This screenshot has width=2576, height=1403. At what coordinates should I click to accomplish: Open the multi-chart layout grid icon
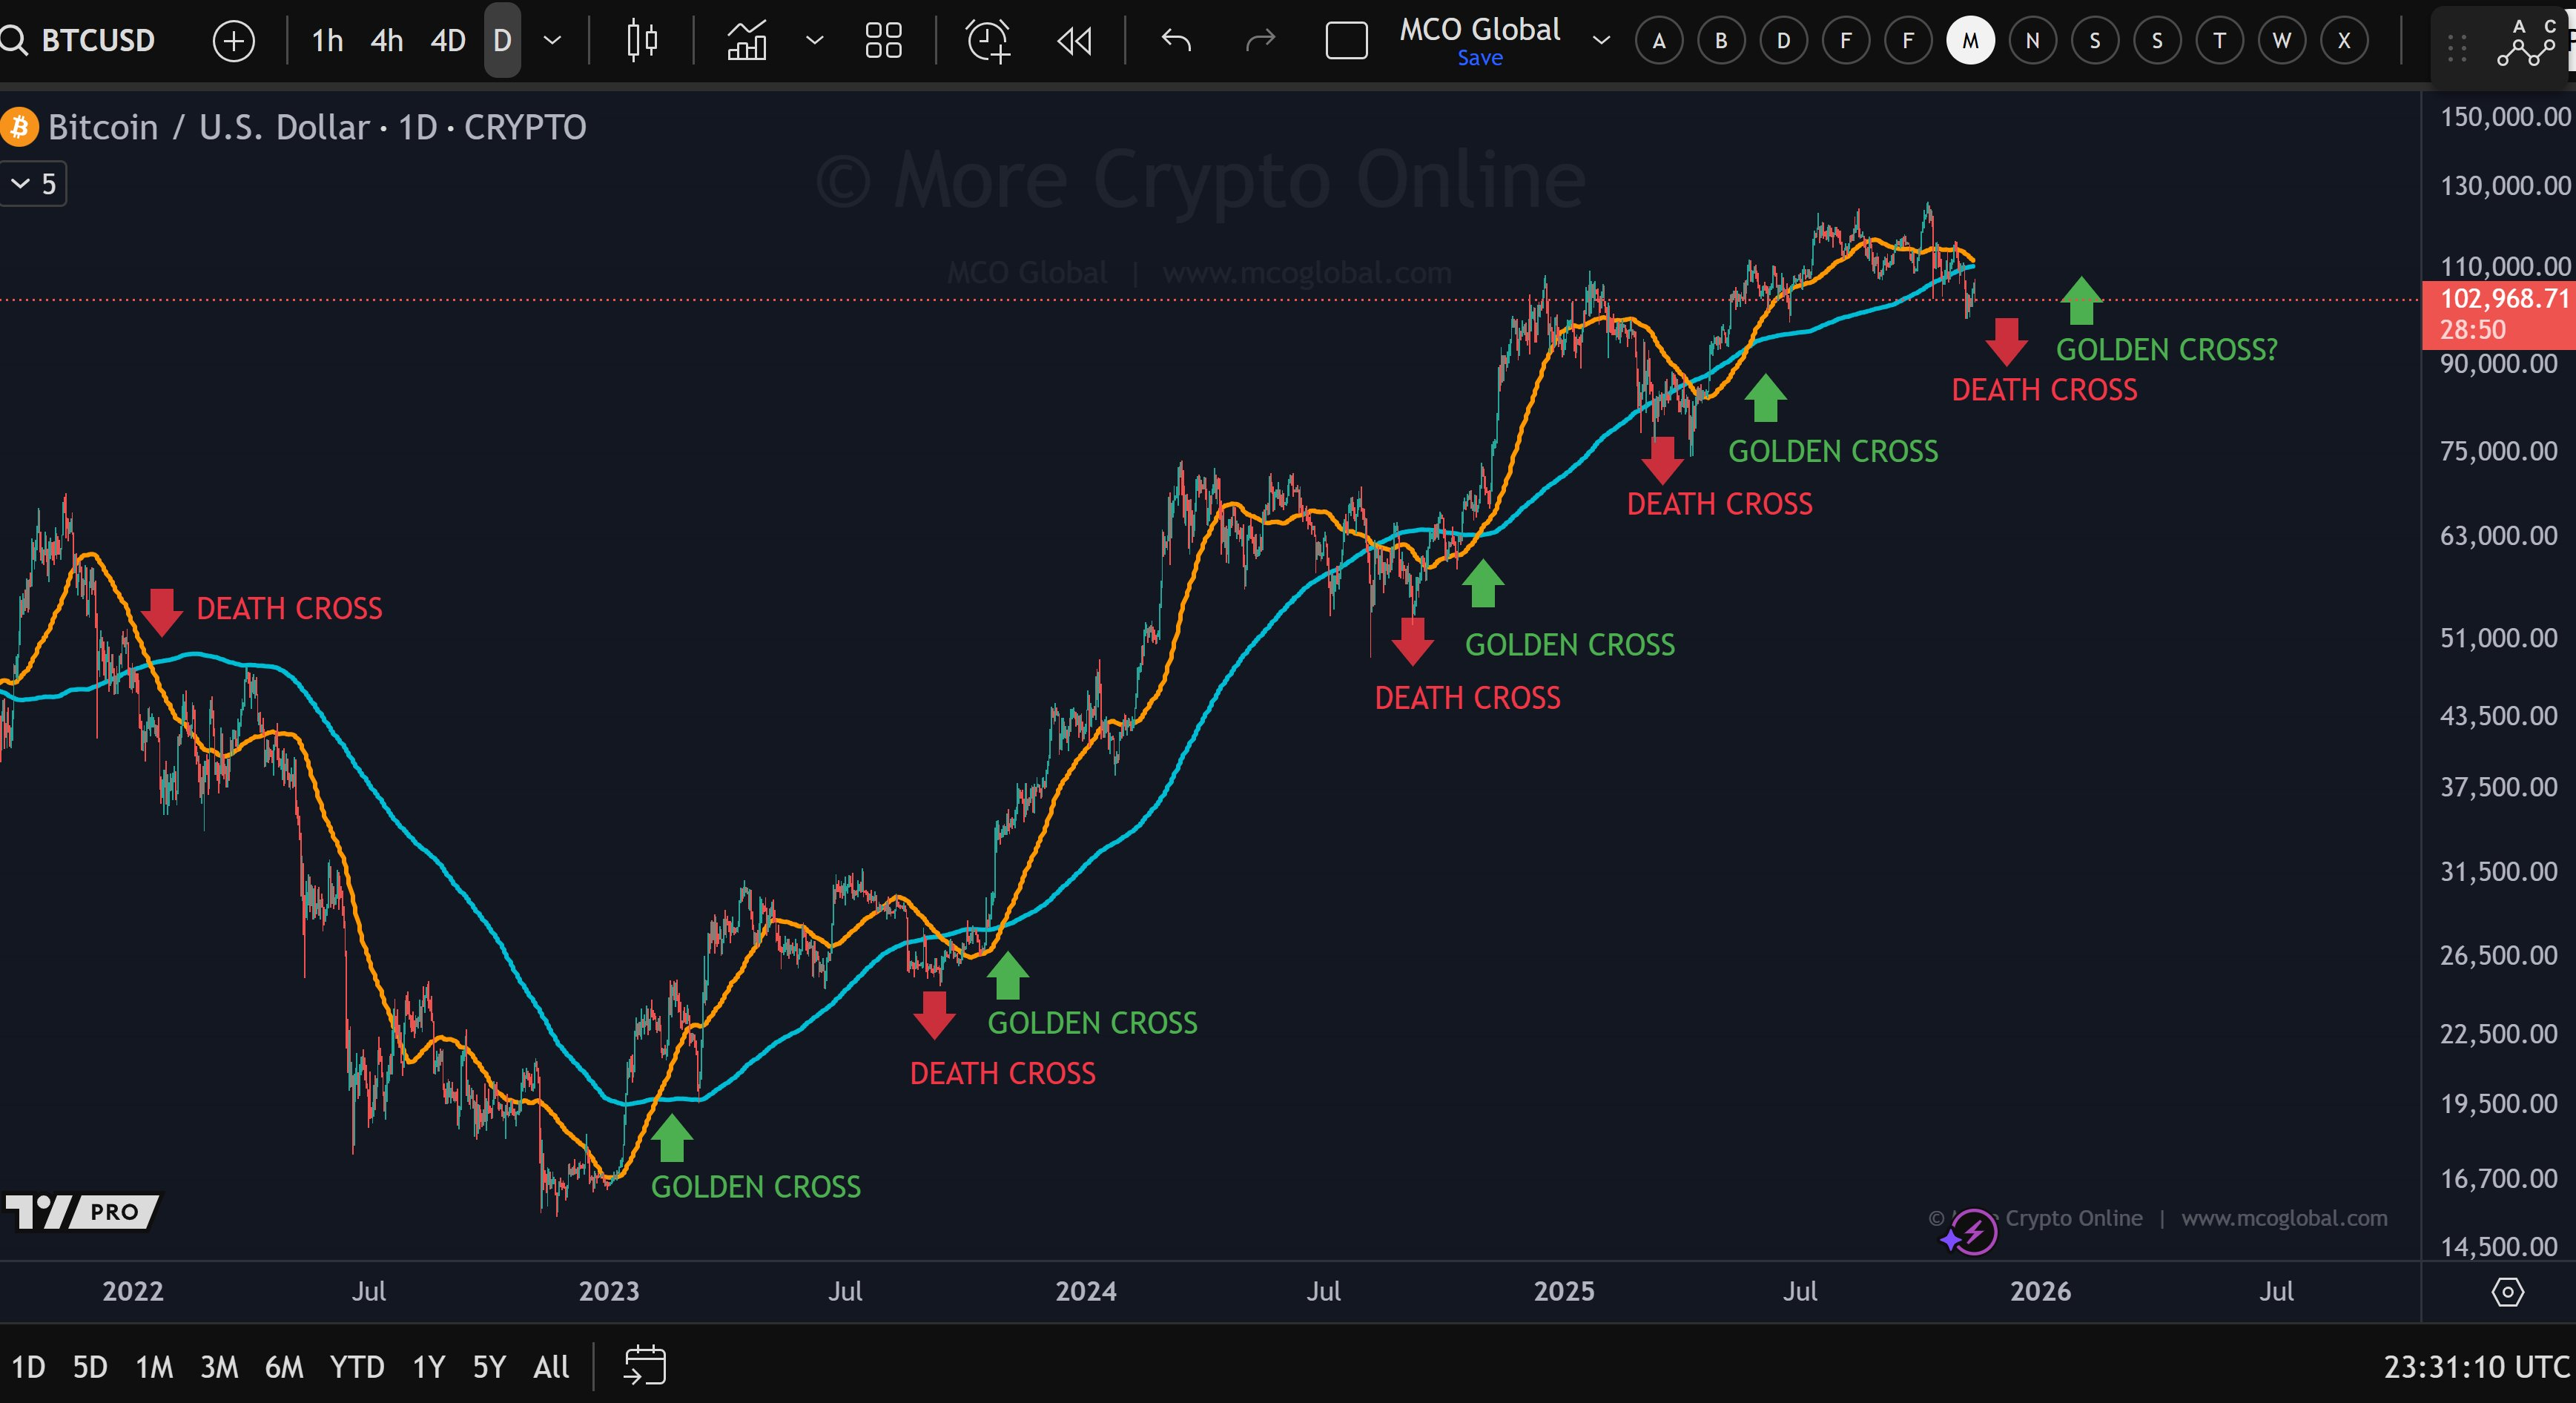click(x=884, y=40)
